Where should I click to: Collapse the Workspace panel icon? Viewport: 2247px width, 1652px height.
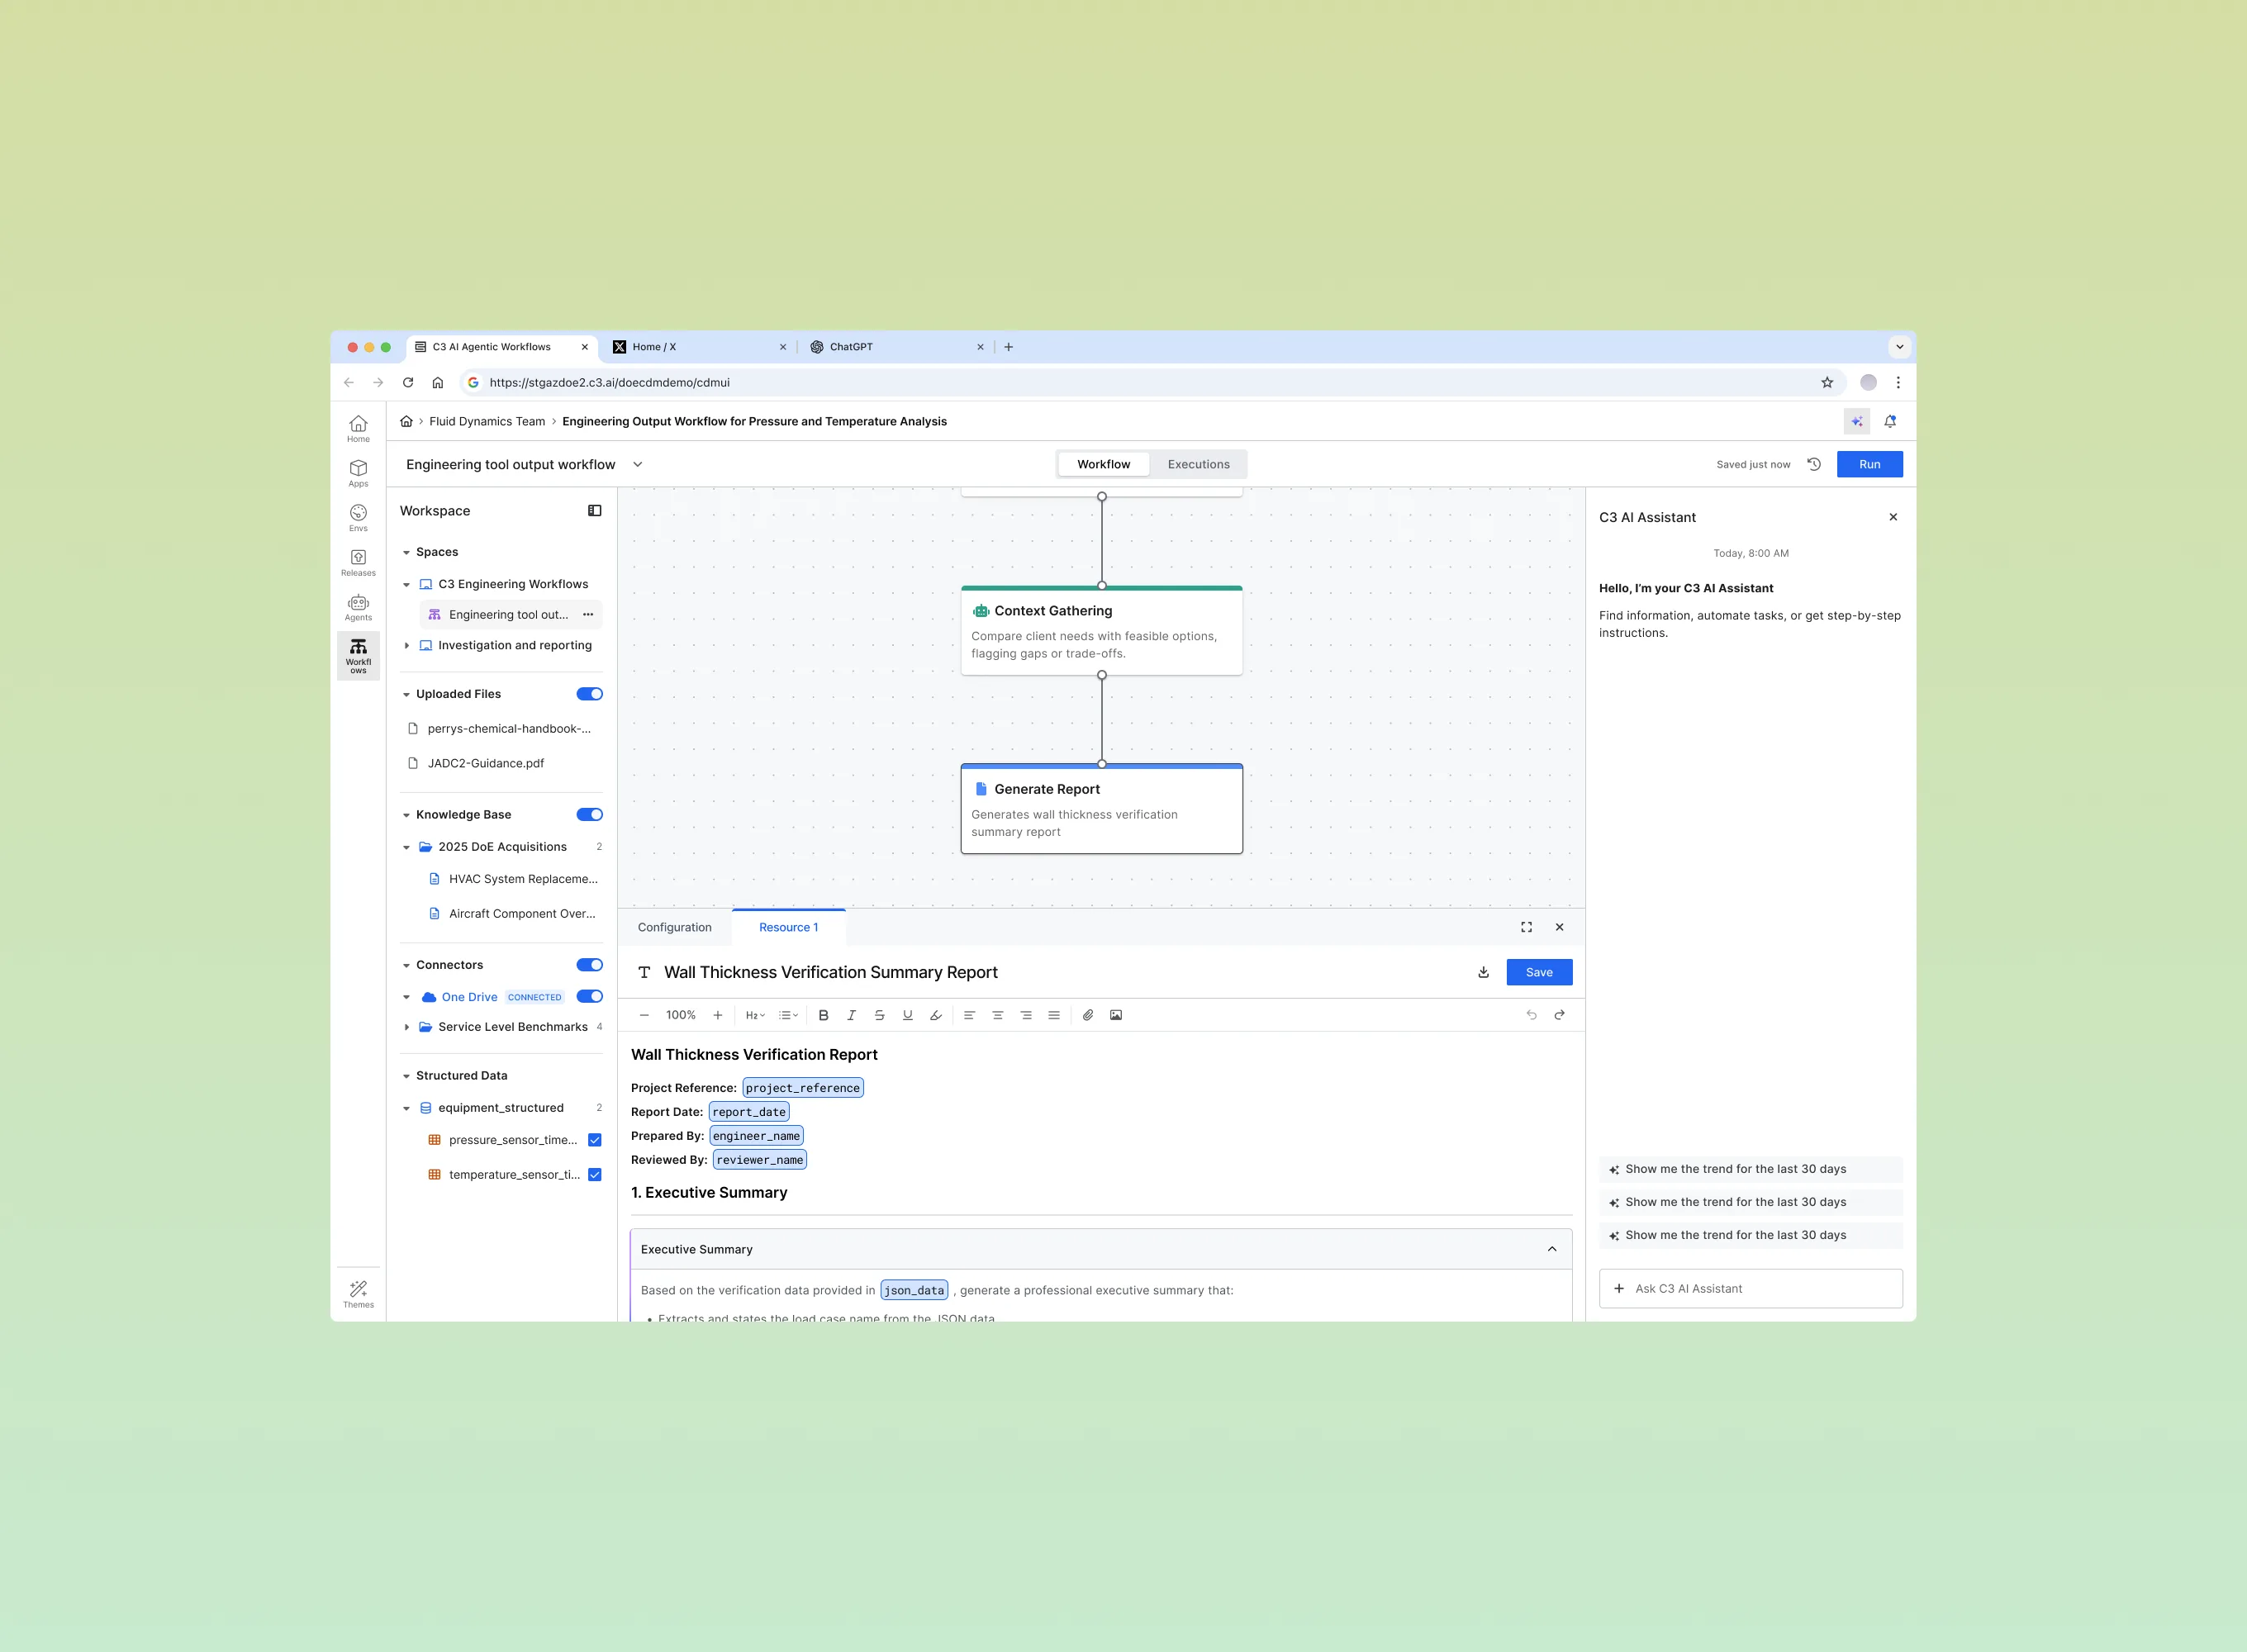click(x=595, y=511)
